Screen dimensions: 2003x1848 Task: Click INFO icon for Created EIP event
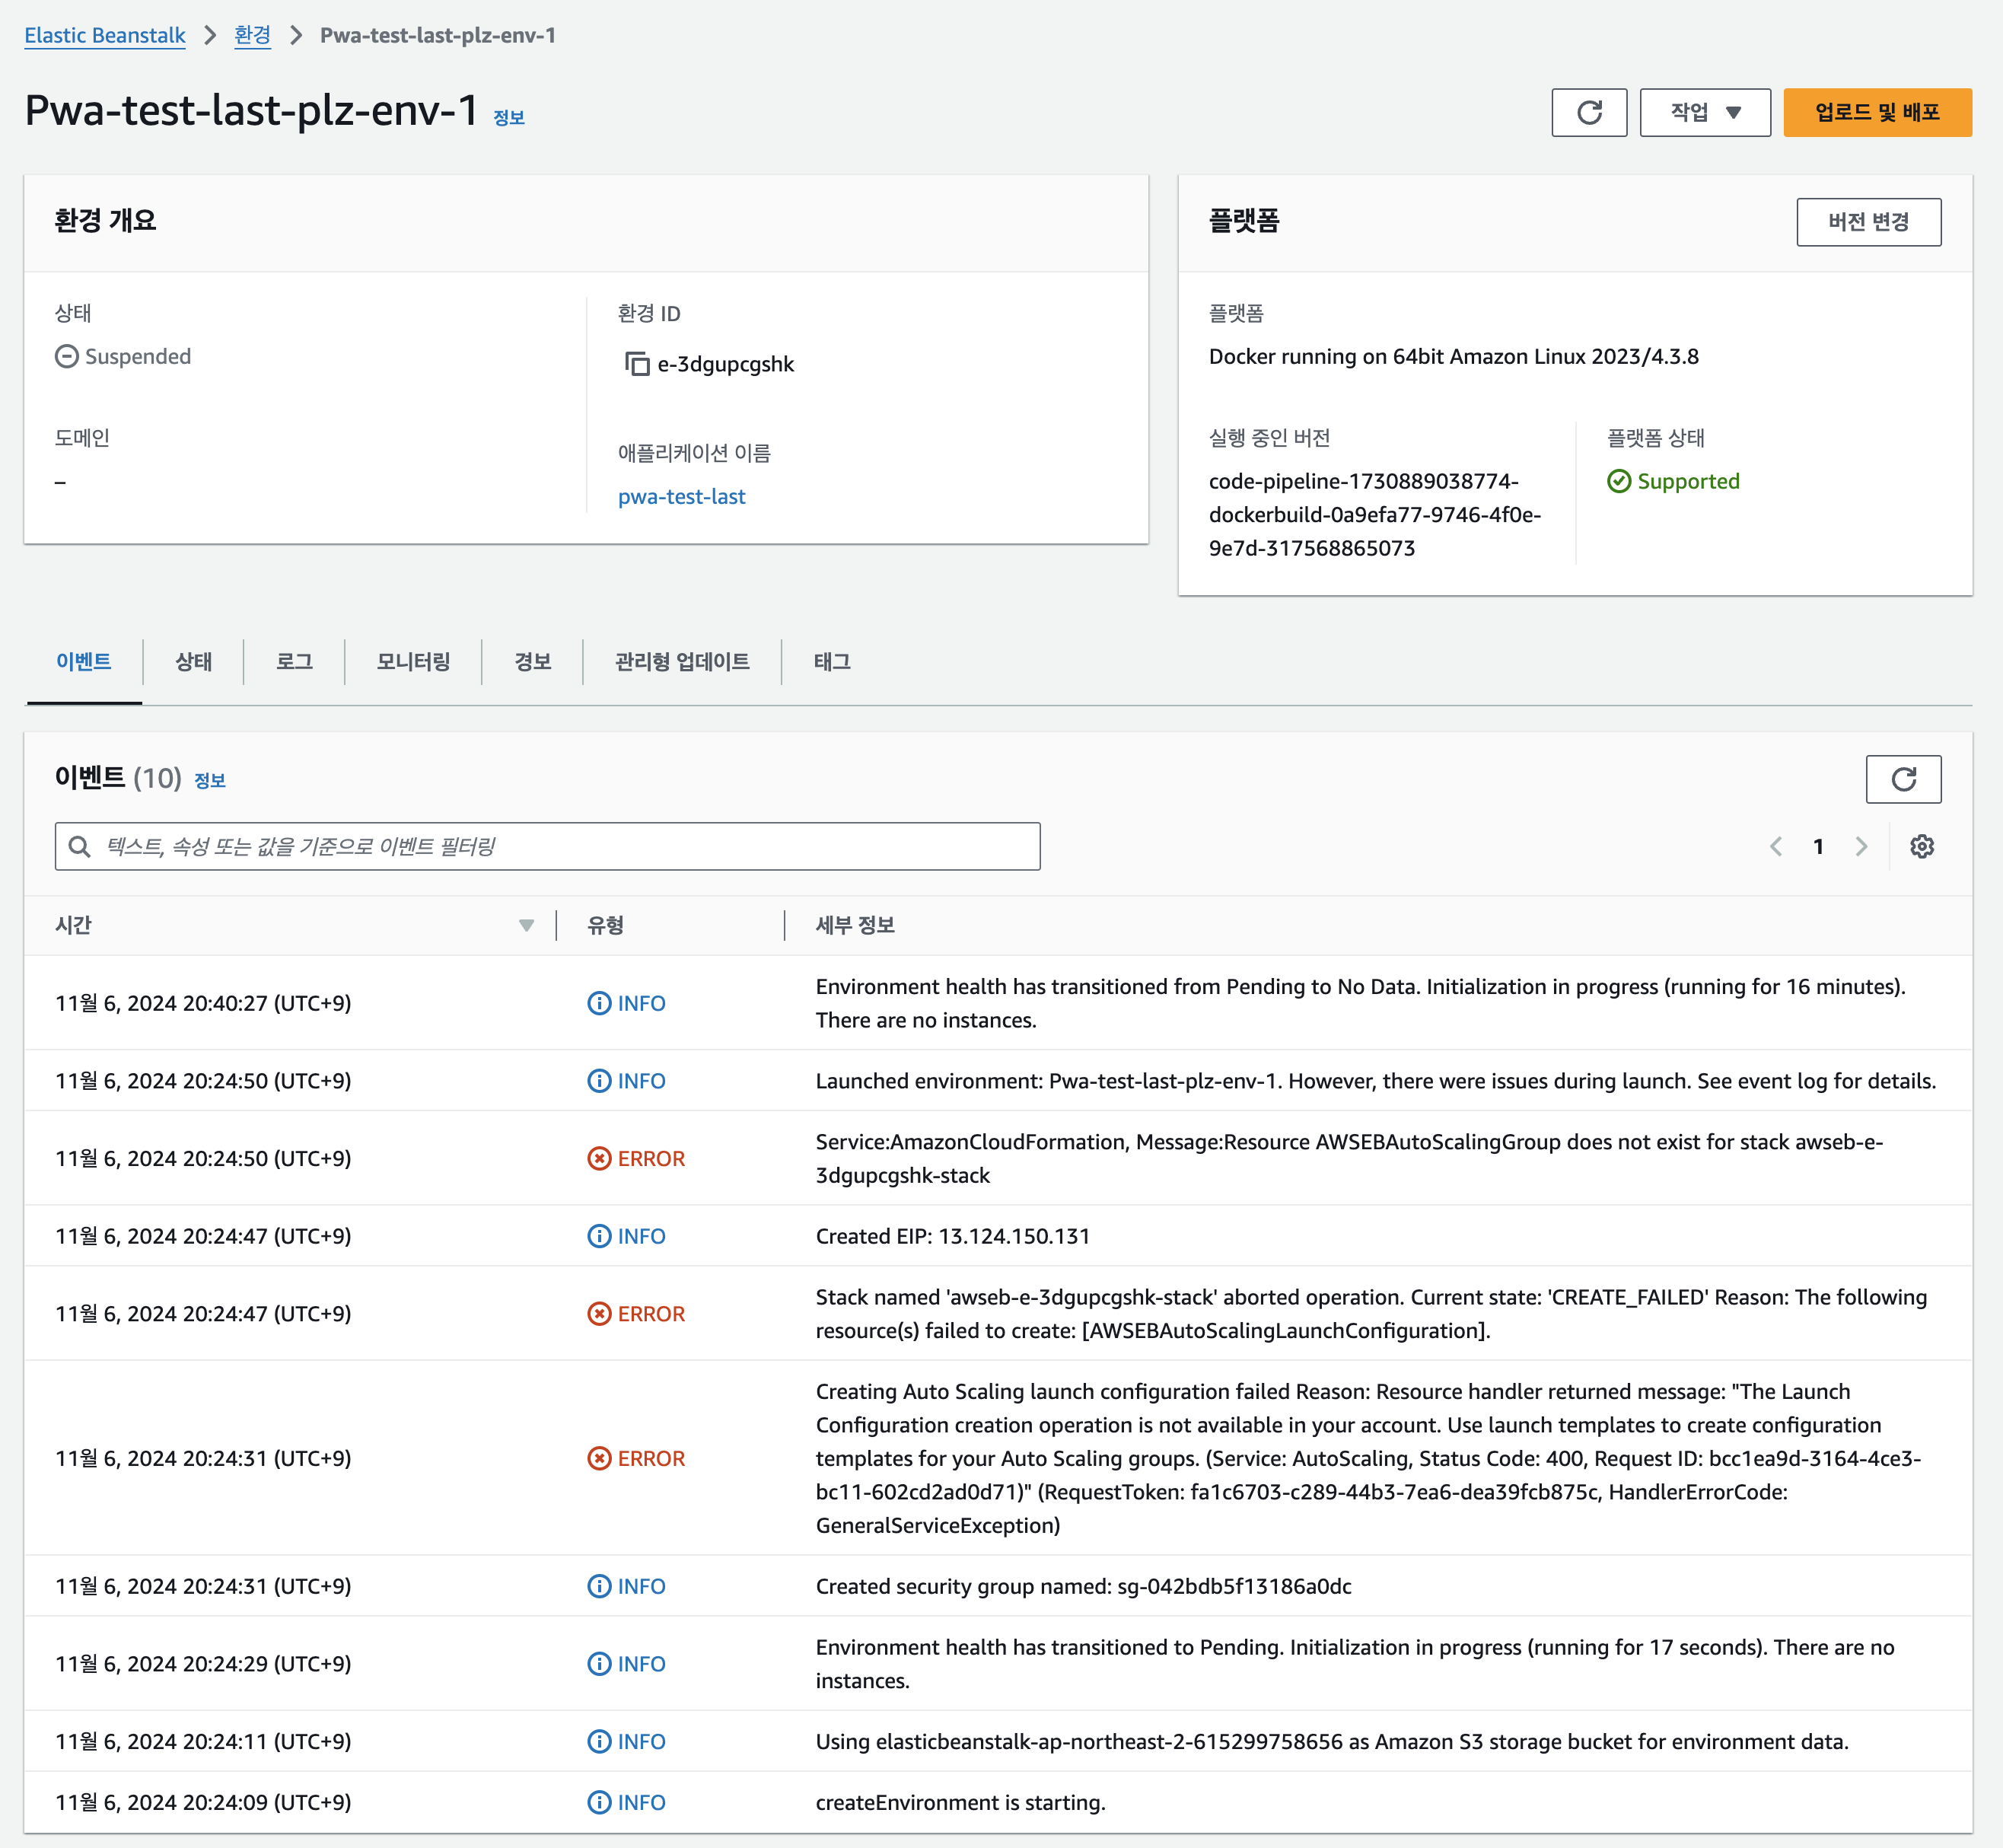(x=599, y=1236)
